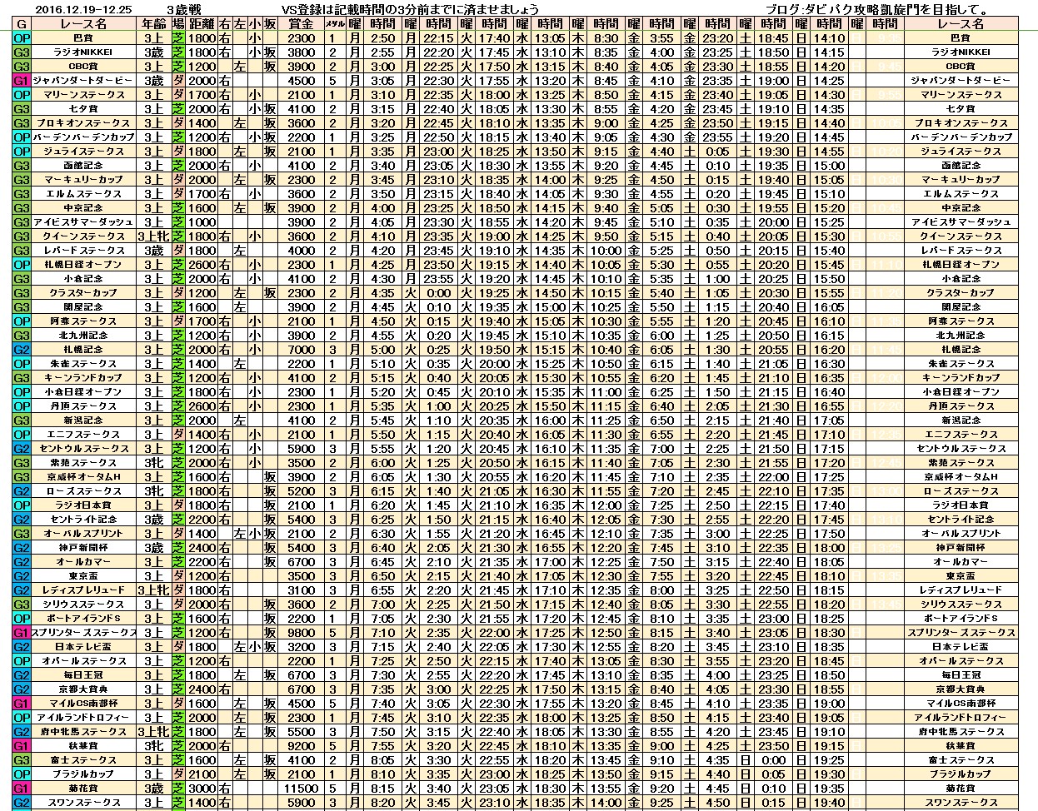Select the medal cell '5' in 秋華賞 row

pos(334,746)
